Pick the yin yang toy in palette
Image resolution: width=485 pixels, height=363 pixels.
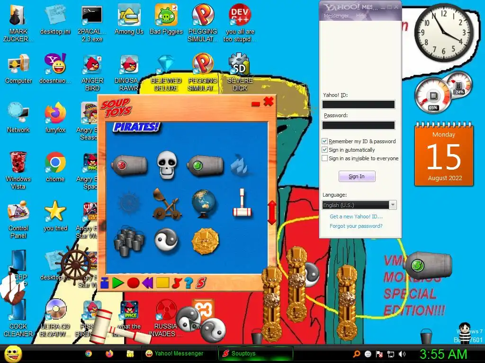tap(166, 240)
